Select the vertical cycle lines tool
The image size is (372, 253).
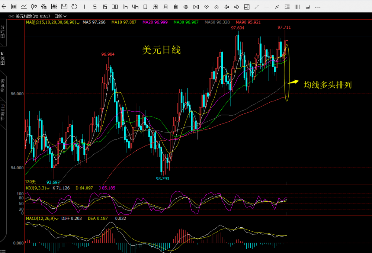[297, 7]
